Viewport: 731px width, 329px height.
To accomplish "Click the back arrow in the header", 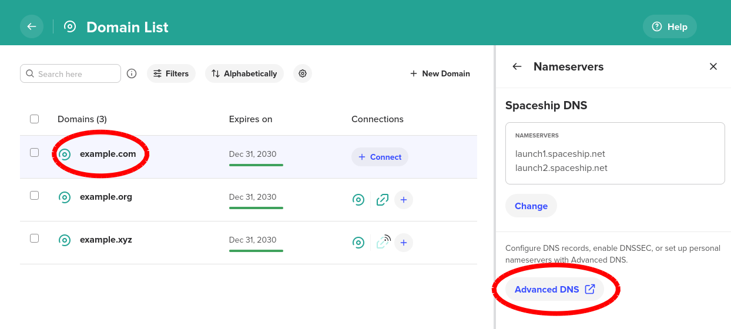I will click(32, 26).
